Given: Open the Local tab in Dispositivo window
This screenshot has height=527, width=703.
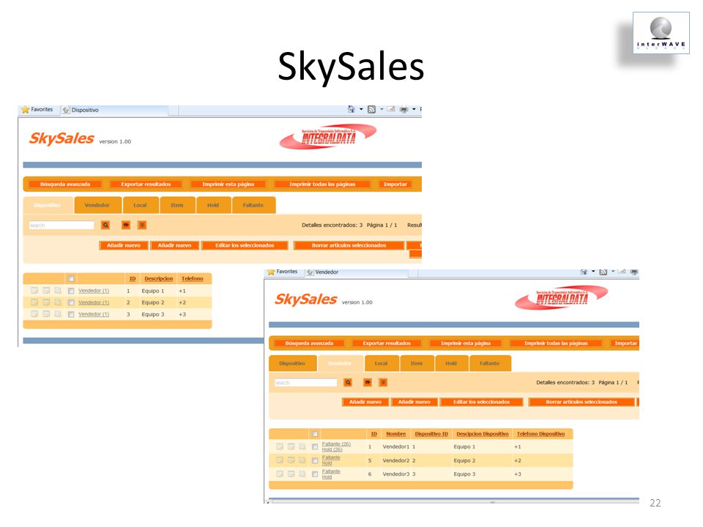Looking at the screenshot, I should 141,205.
